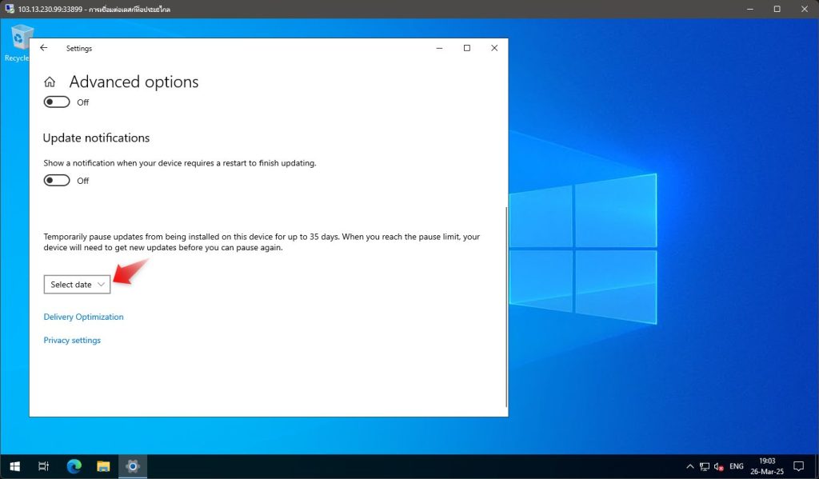This screenshot has width=819, height=479.
Task: Select the Settings gear icon on taskbar
Action: [133, 465]
